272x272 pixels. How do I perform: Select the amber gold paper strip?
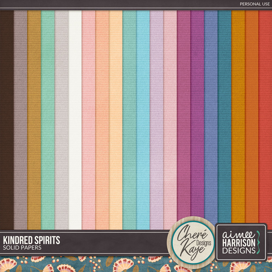(x=238, y=117)
